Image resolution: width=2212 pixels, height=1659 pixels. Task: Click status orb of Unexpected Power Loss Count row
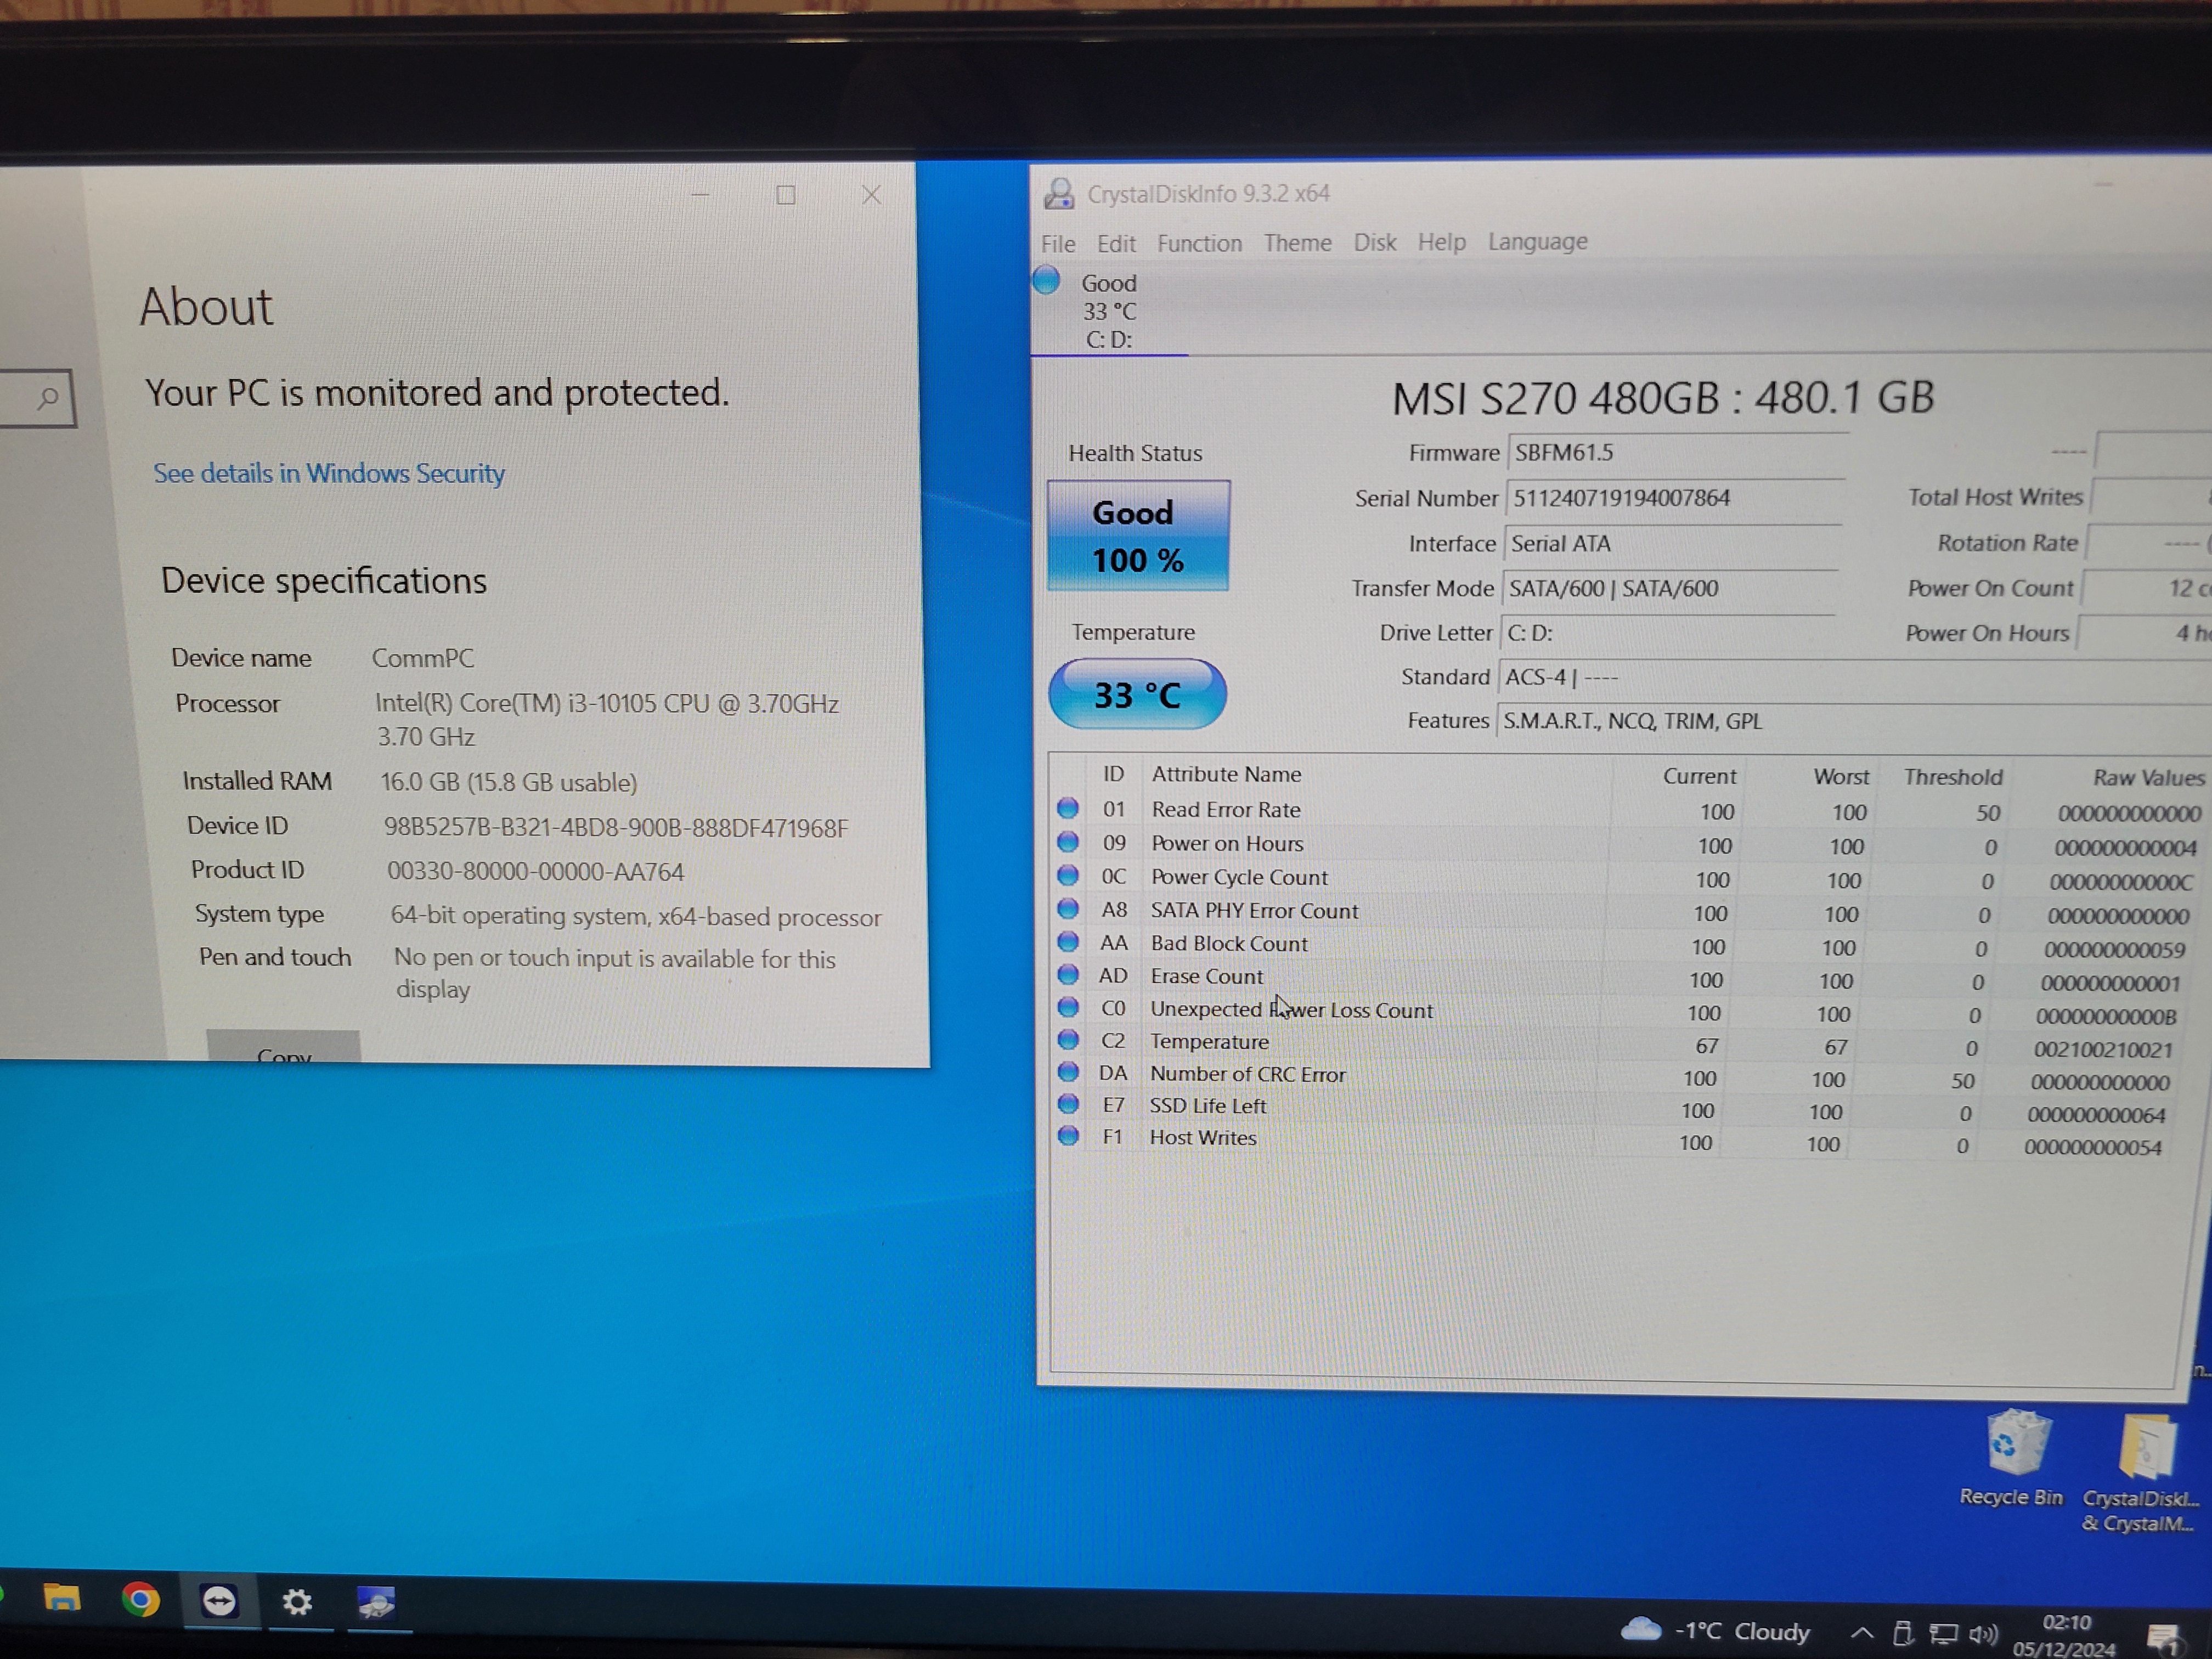pos(1067,1007)
